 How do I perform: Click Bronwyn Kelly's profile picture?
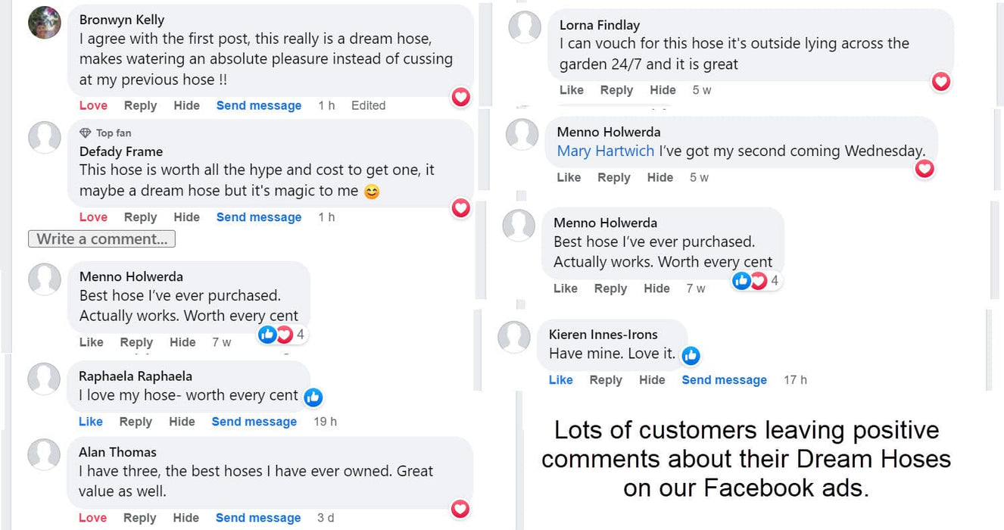pyautogui.click(x=45, y=22)
